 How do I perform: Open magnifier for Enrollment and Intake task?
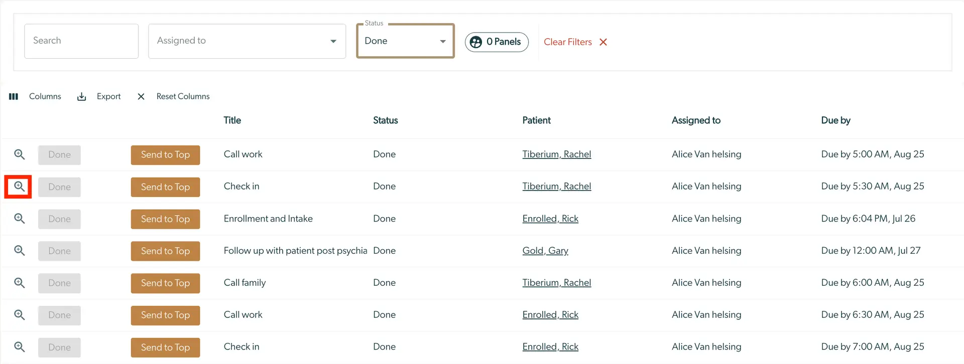19,219
